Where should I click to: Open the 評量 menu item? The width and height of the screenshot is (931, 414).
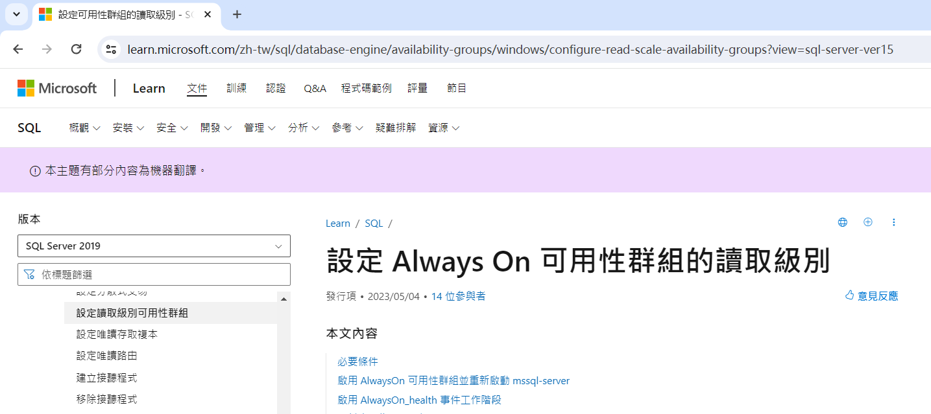pyautogui.click(x=417, y=88)
